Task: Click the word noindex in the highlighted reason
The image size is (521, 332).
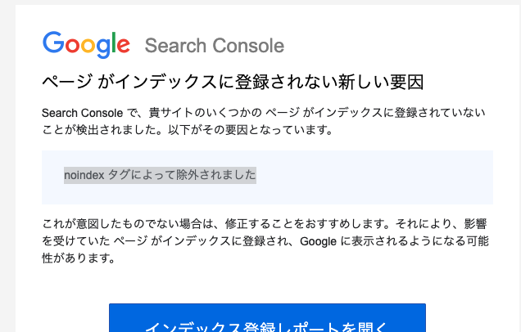Action: pos(84,175)
